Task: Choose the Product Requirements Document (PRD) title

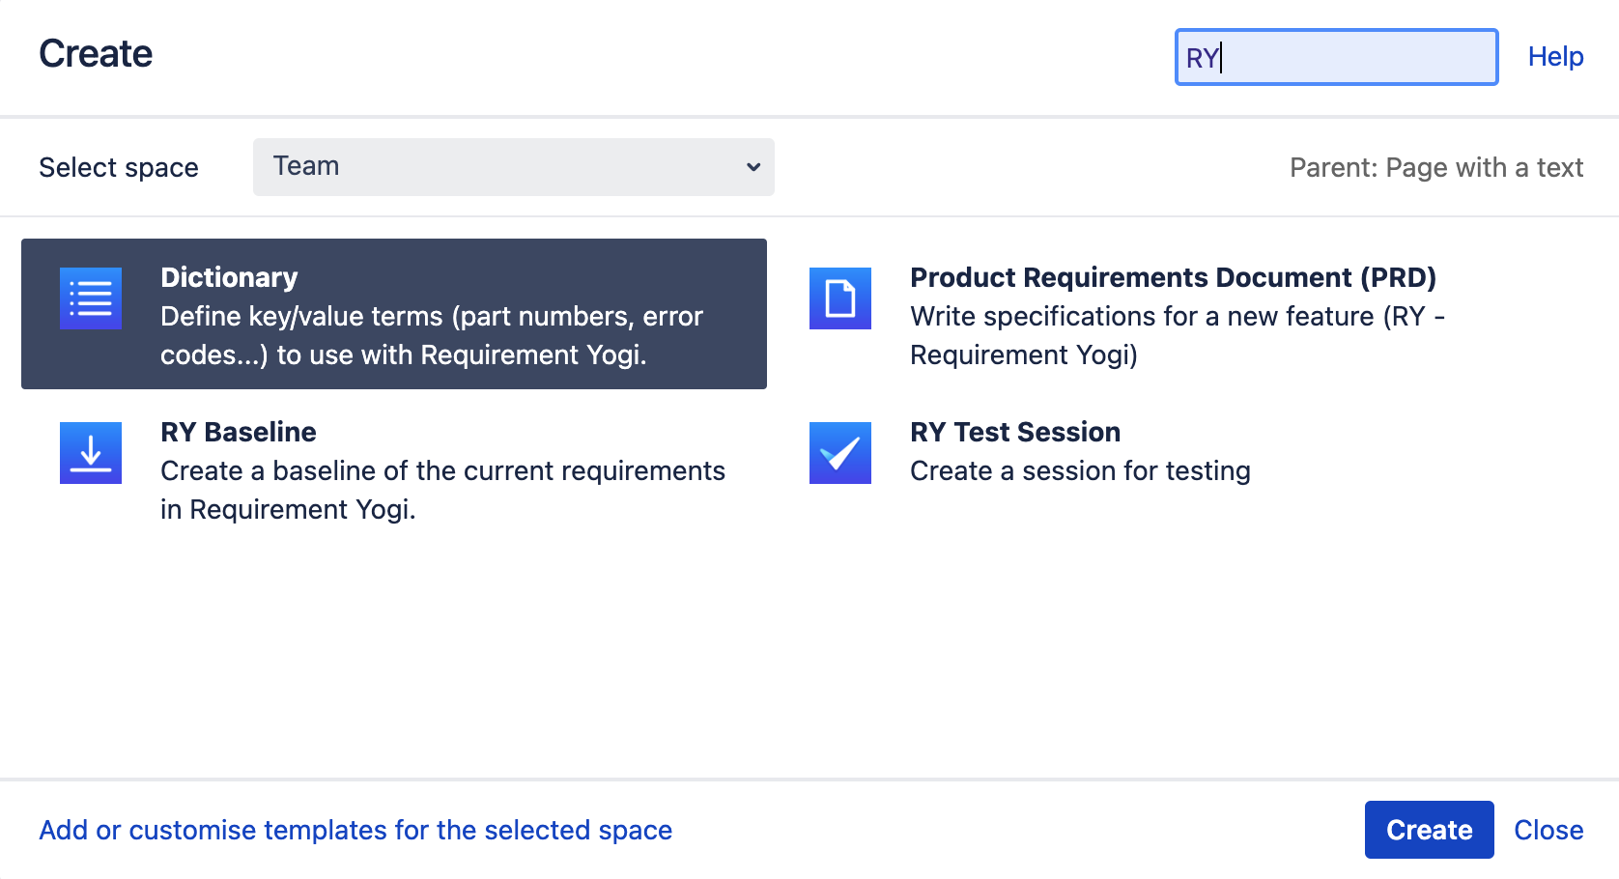Action: 1173,277
